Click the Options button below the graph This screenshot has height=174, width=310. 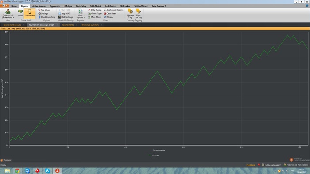6,160
